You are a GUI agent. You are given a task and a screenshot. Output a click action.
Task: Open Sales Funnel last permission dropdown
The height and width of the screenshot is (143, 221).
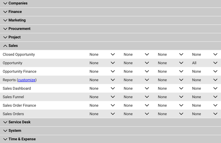205,97
